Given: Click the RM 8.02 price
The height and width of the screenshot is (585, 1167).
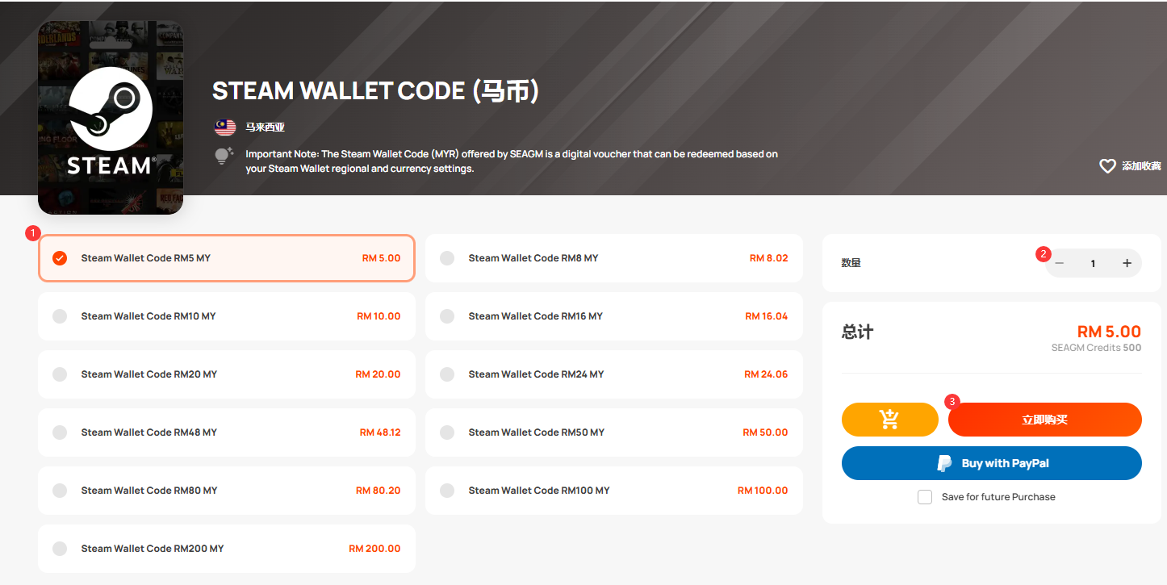Looking at the screenshot, I should click(769, 258).
